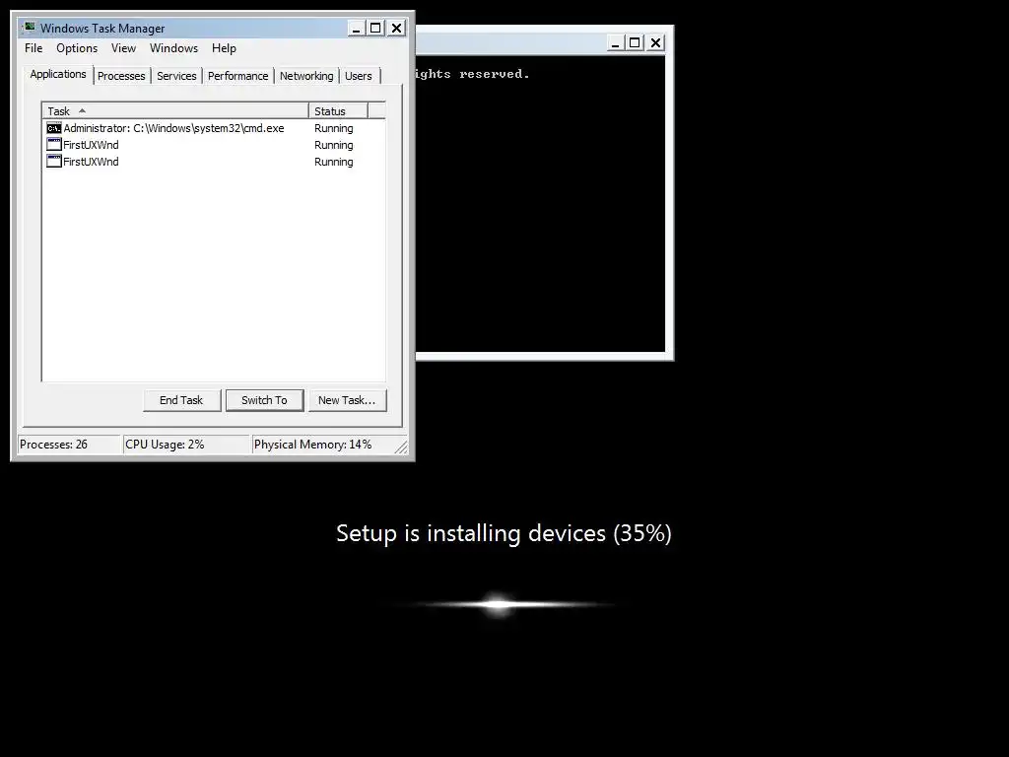Open the File menu
Screen dimensions: 1009x757
click(x=34, y=48)
